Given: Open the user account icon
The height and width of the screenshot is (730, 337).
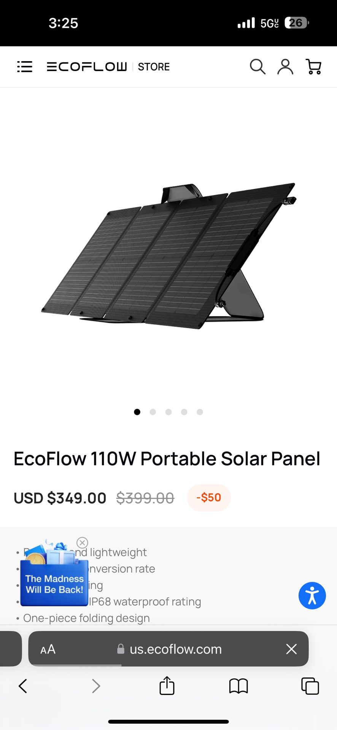Looking at the screenshot, I should 285,67.
